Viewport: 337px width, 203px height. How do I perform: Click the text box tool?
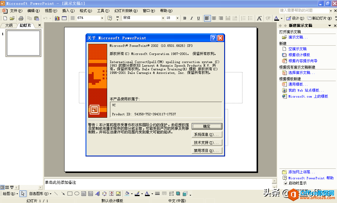(83, 194)
